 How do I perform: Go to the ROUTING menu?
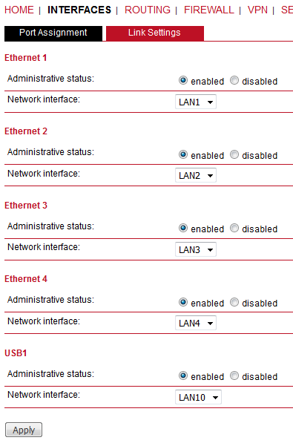click(148, 10)
